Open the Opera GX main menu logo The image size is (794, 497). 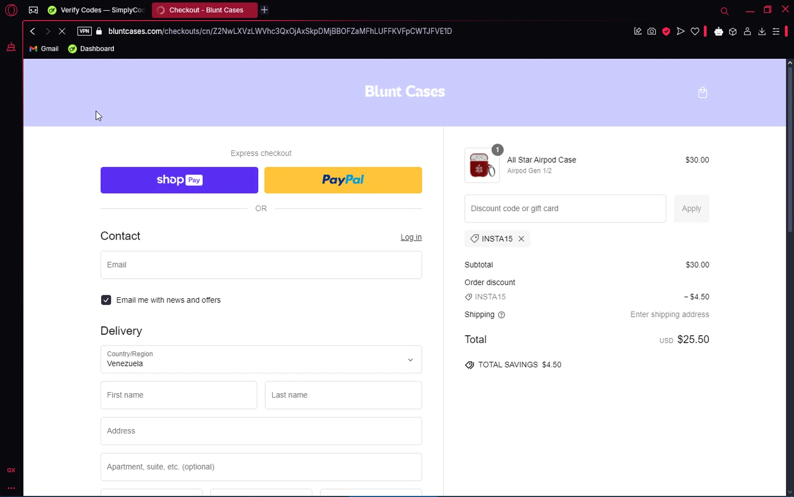[11, 10]
